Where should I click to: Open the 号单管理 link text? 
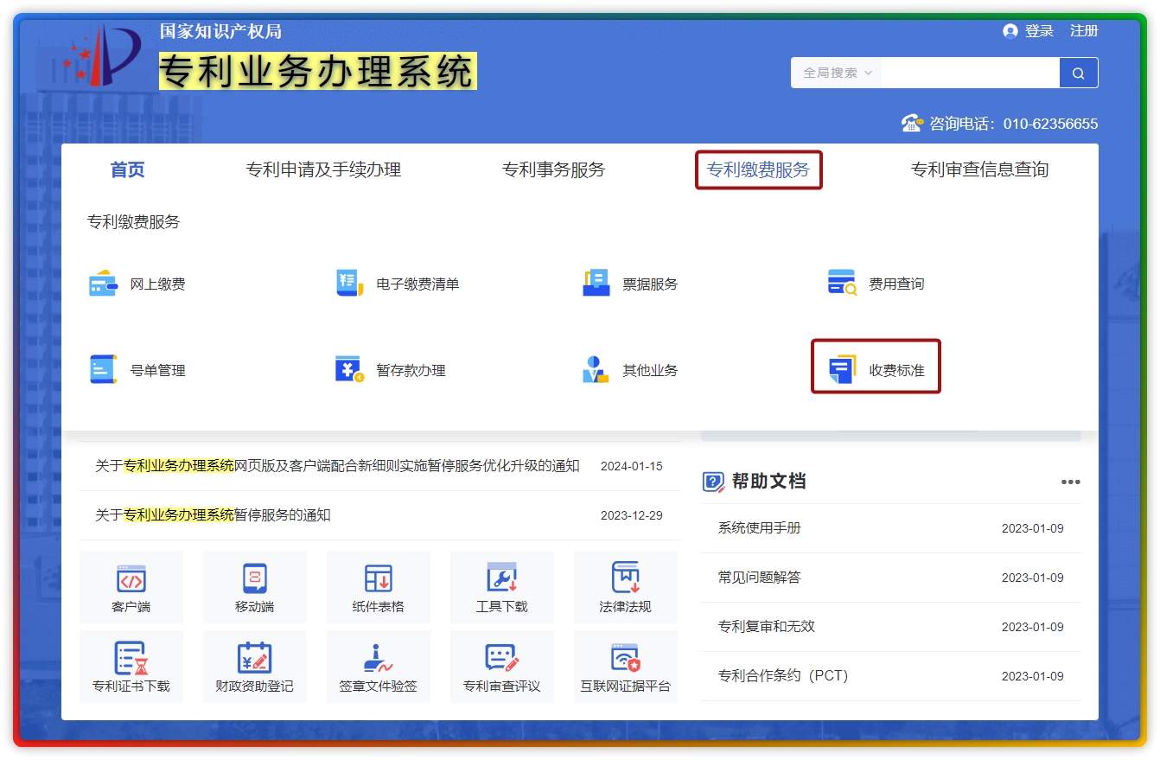(x=157, y=370)
